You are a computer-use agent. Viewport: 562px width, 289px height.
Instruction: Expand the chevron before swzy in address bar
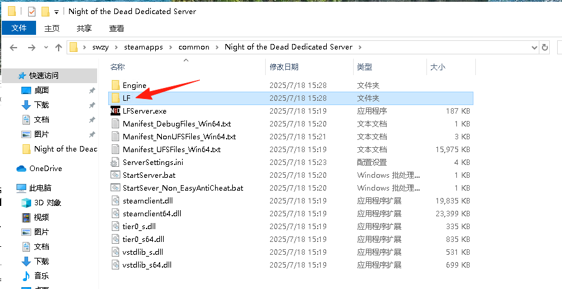click(x=84, y=47)
